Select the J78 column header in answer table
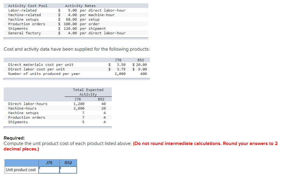This screenshot has height=176, width=291. pyautogui.click(x=49, y=163)
